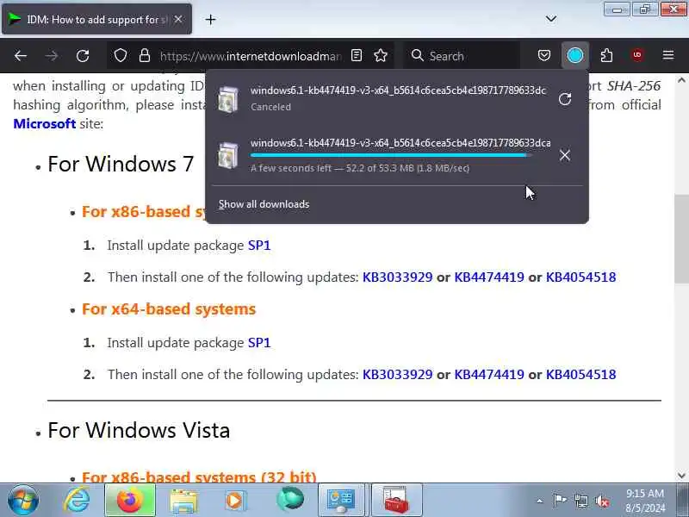
Task: Go forward using the browser forward arrow
Action: click(52, 56)
